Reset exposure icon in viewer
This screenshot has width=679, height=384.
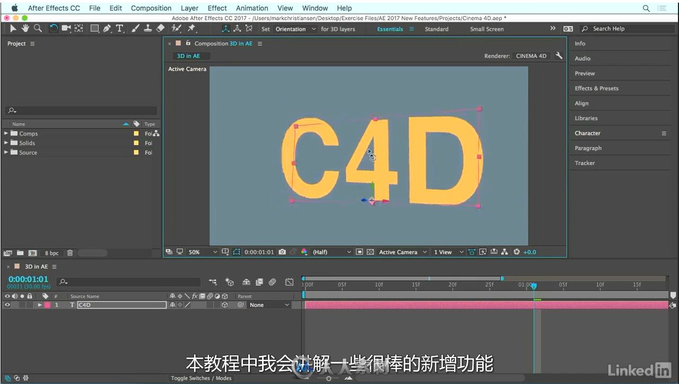click(x=517, y=252)
